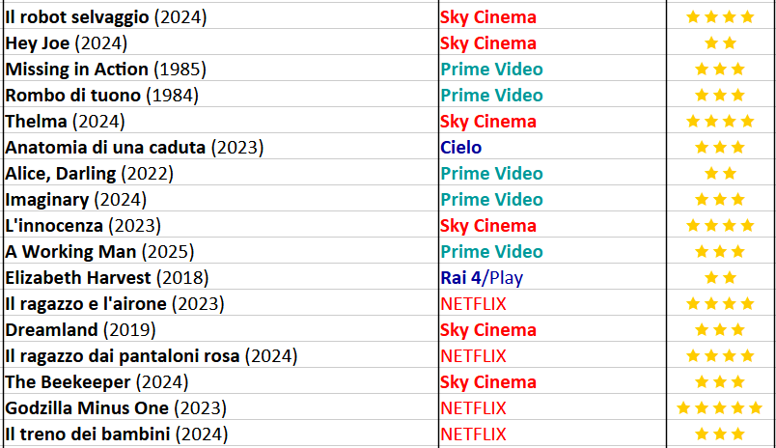Select the 'Dreamland (2019)' title cell
The width and height of the screenshot is (776, 448).
pos(221,329)
